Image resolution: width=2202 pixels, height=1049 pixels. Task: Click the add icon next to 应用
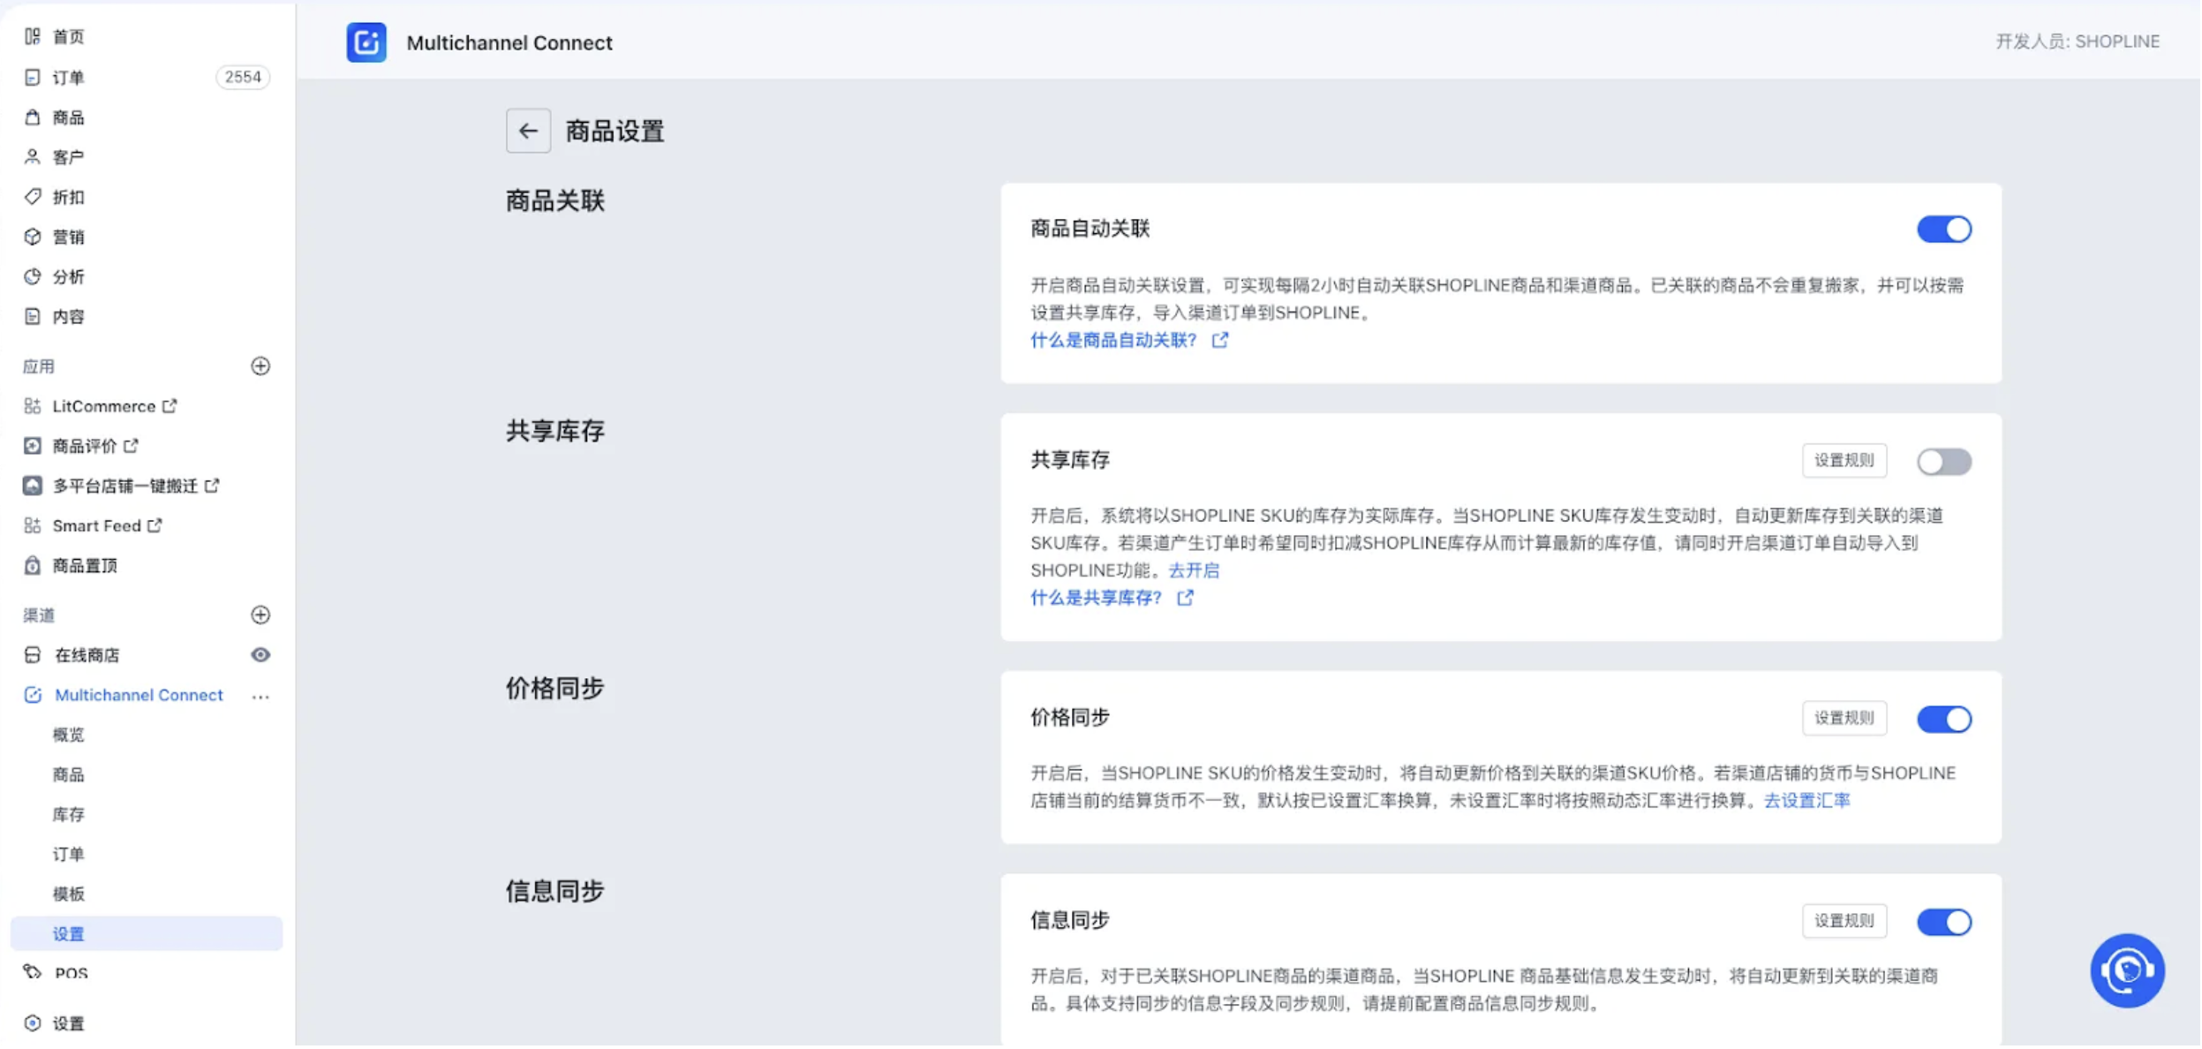click(260, 366)
